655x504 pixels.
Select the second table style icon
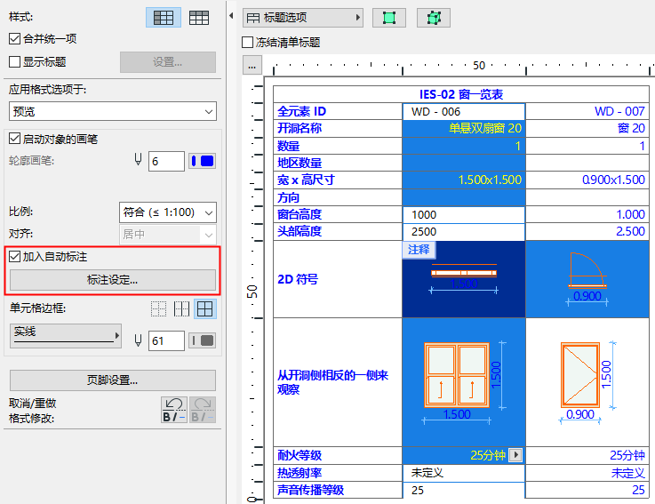tap(199, 18)
